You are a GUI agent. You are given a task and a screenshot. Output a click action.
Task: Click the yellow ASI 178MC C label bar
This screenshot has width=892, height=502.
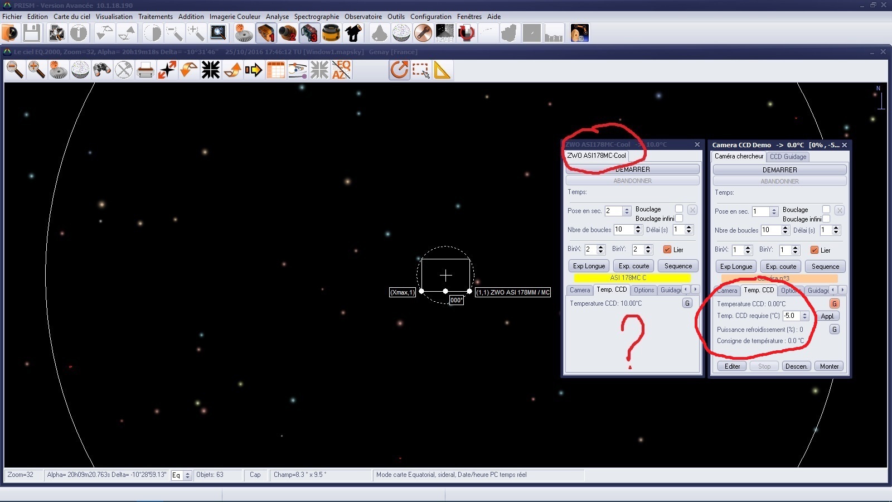coord(632,278)
